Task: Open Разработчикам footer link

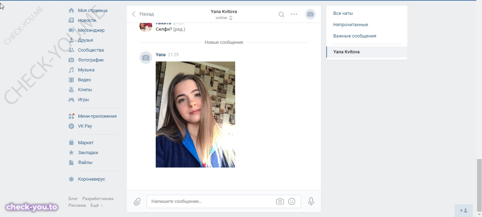Action: coord(98,199)
